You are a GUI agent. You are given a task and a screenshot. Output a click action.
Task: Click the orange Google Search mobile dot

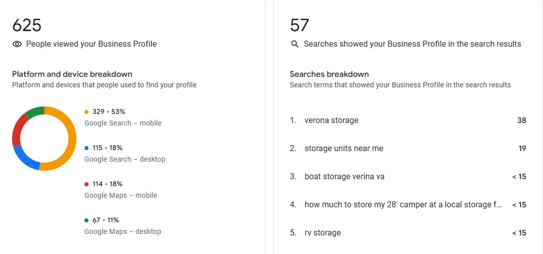click(86, 112)
